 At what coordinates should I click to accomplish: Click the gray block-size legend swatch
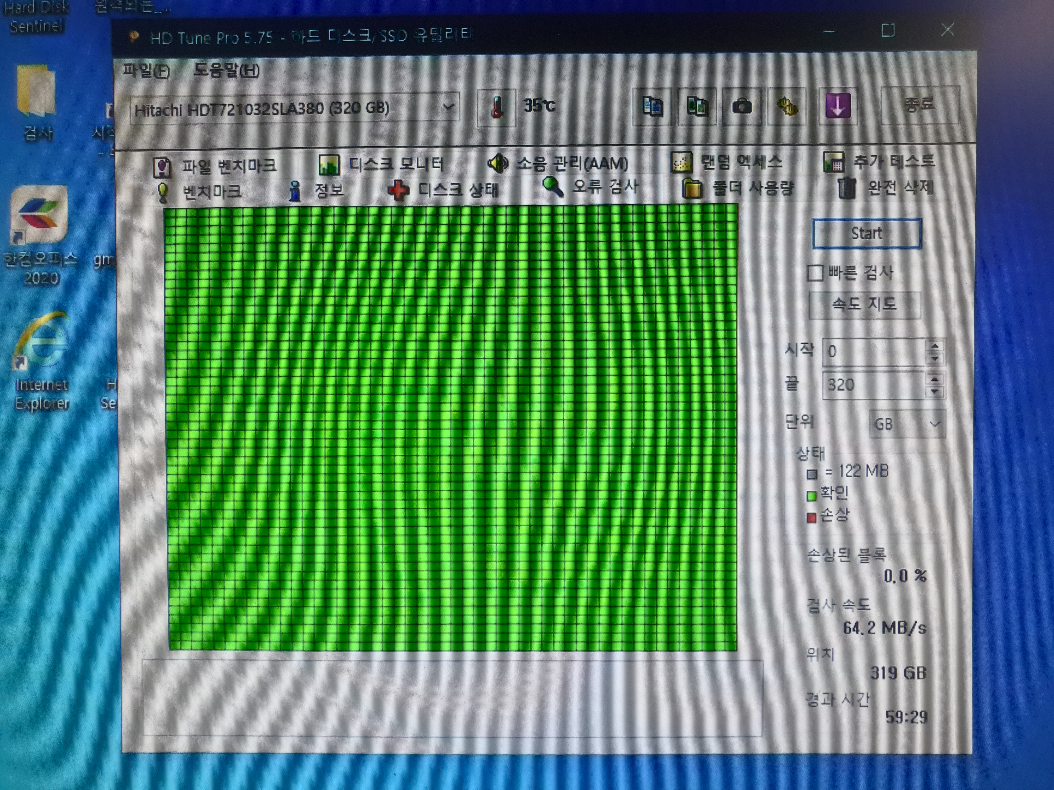[x=812, y=474]
